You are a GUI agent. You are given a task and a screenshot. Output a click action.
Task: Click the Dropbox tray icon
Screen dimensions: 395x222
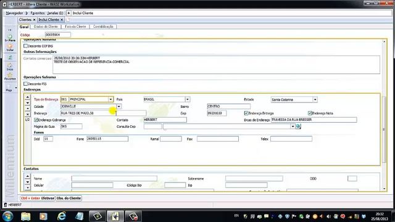pyautogui.click(x=364, y=216)
